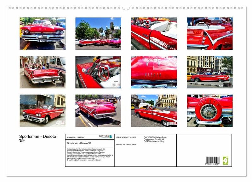Click the green eco leaf icon

click(225, 161)
